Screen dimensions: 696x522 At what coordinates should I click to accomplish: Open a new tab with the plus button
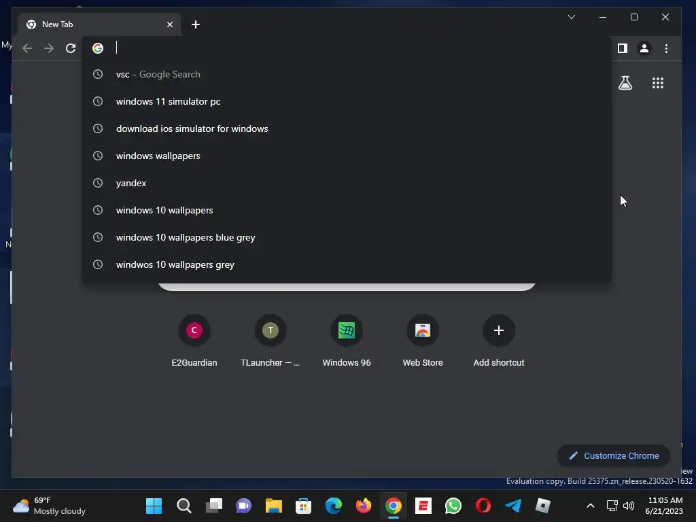point(195,24)
